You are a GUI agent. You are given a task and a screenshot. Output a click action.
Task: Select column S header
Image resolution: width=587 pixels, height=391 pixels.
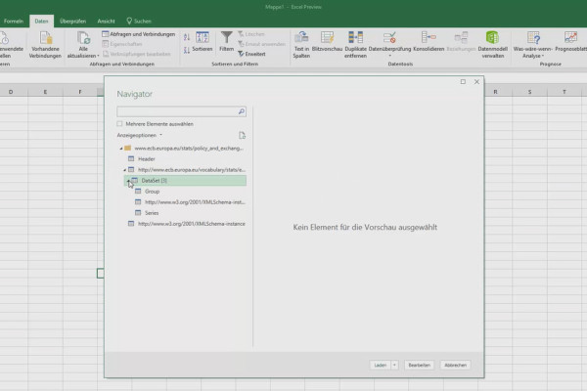click(529, 92)
